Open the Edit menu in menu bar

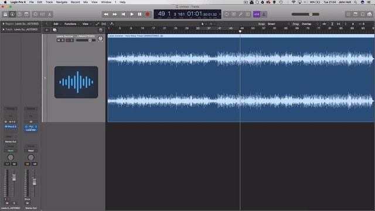40,2
